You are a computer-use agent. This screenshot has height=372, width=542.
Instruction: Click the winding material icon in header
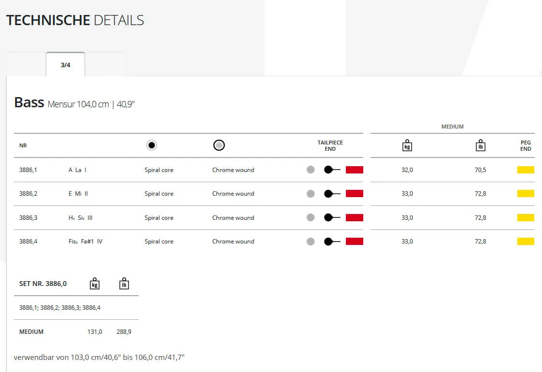pyautogui.click(x=219, y=145)
